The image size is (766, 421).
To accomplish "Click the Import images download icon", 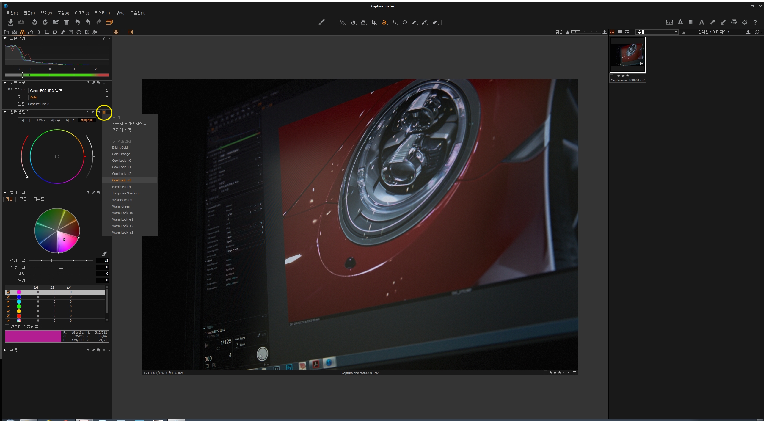I will coord(10,22).
